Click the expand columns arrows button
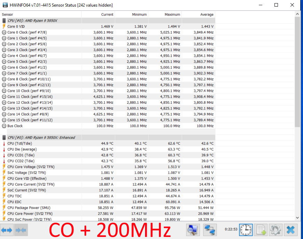The width and height of the screenshot is (303, 239). pos(7,230)
